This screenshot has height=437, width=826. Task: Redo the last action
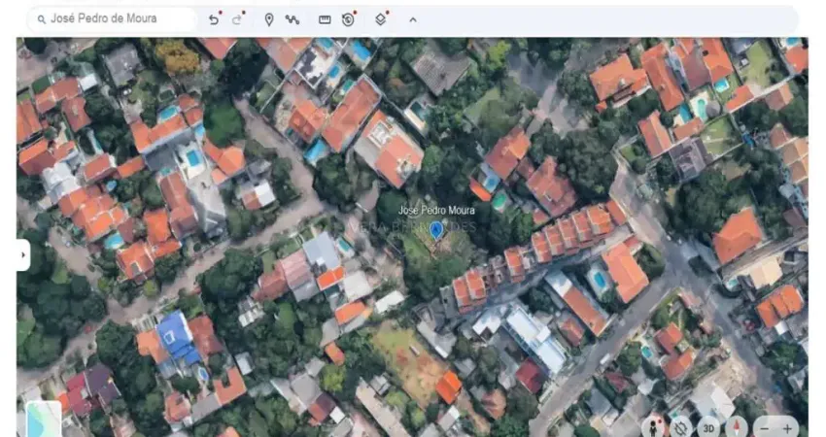pos(237,19)
